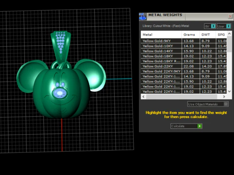
Task: Click the horizontal scrollbar track under the table
Action: pyautogui.click(x=181, y=97)
